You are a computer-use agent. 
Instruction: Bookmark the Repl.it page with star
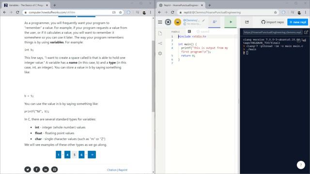tap(276, 12)
